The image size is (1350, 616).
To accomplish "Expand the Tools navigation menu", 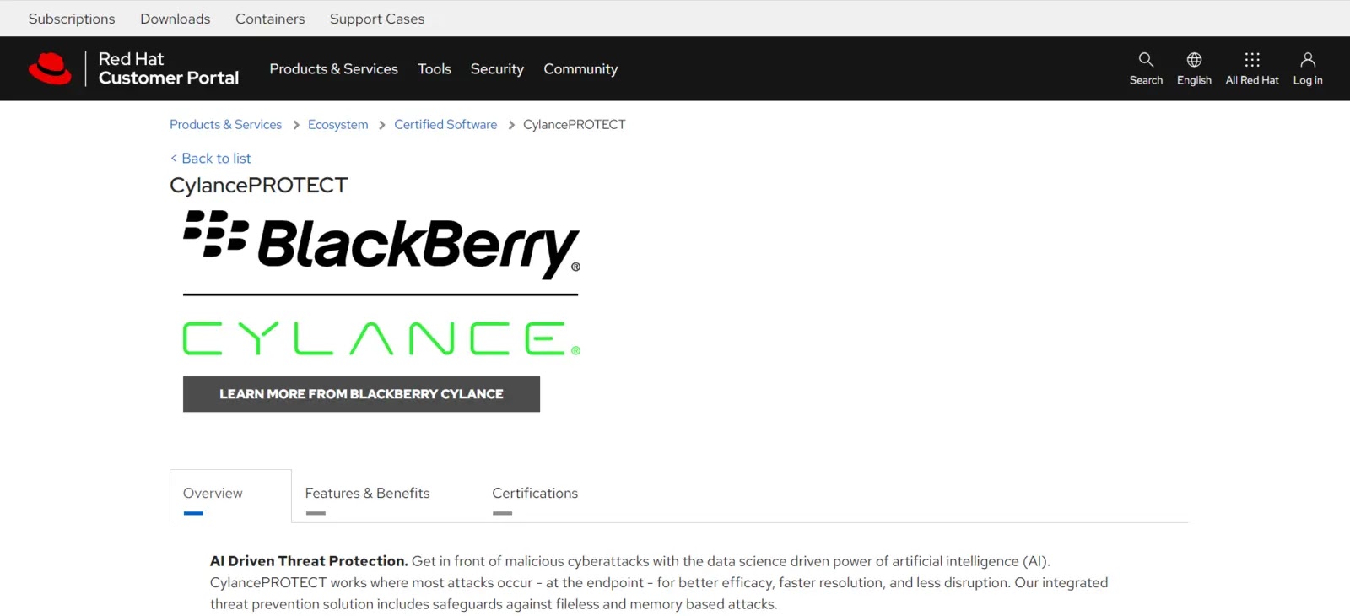I will point(434,69).
